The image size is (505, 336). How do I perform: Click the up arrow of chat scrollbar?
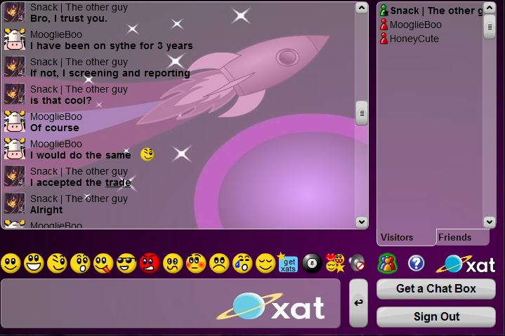(x=362, y=8)
